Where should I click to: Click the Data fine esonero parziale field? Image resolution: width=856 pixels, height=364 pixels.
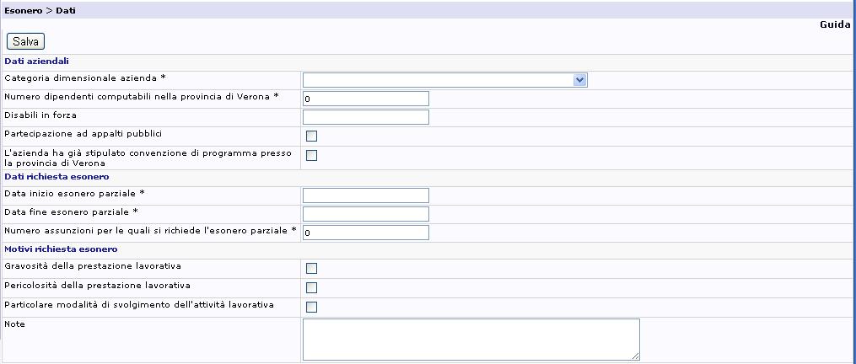pyautogui.click(x=366, y=214)
